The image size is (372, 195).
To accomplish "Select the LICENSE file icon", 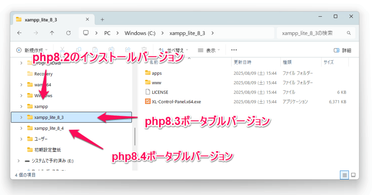I will [147, 92].
